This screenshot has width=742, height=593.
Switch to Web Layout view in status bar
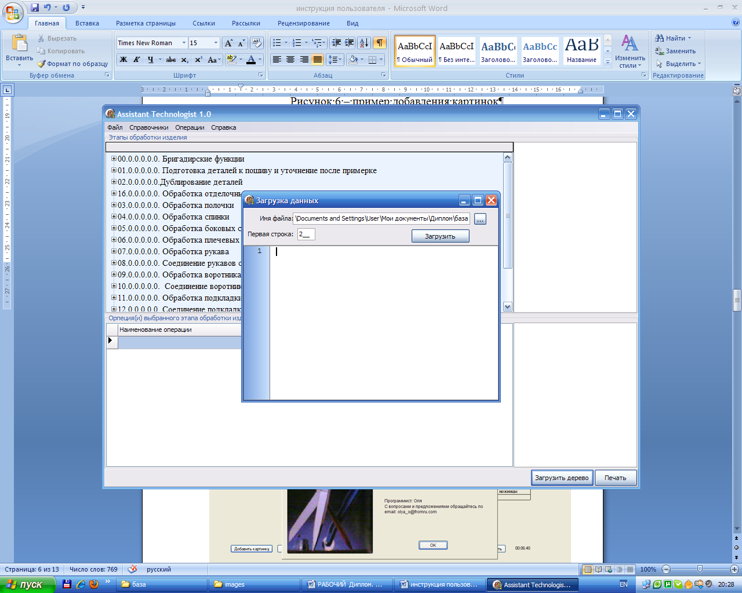609,569
